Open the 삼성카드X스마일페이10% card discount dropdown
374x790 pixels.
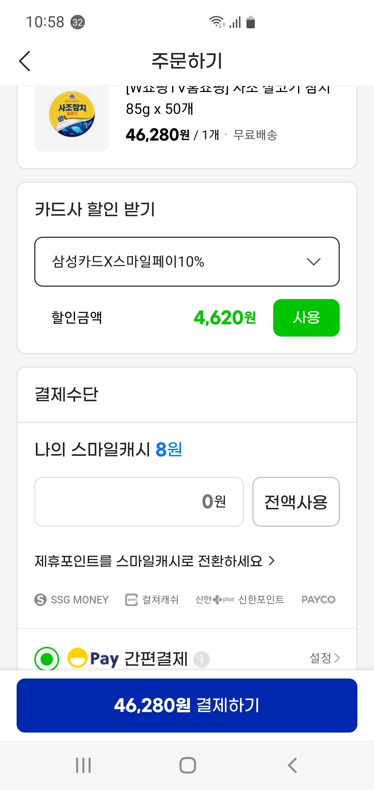pyautogui.click(x=187, y=262)
